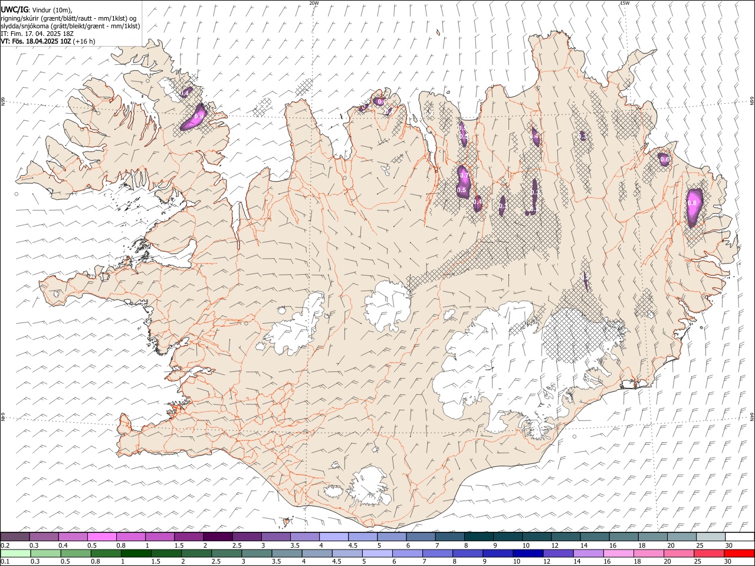Pick the deep navy blue swatch labeled 10

[x=528, y=553]
